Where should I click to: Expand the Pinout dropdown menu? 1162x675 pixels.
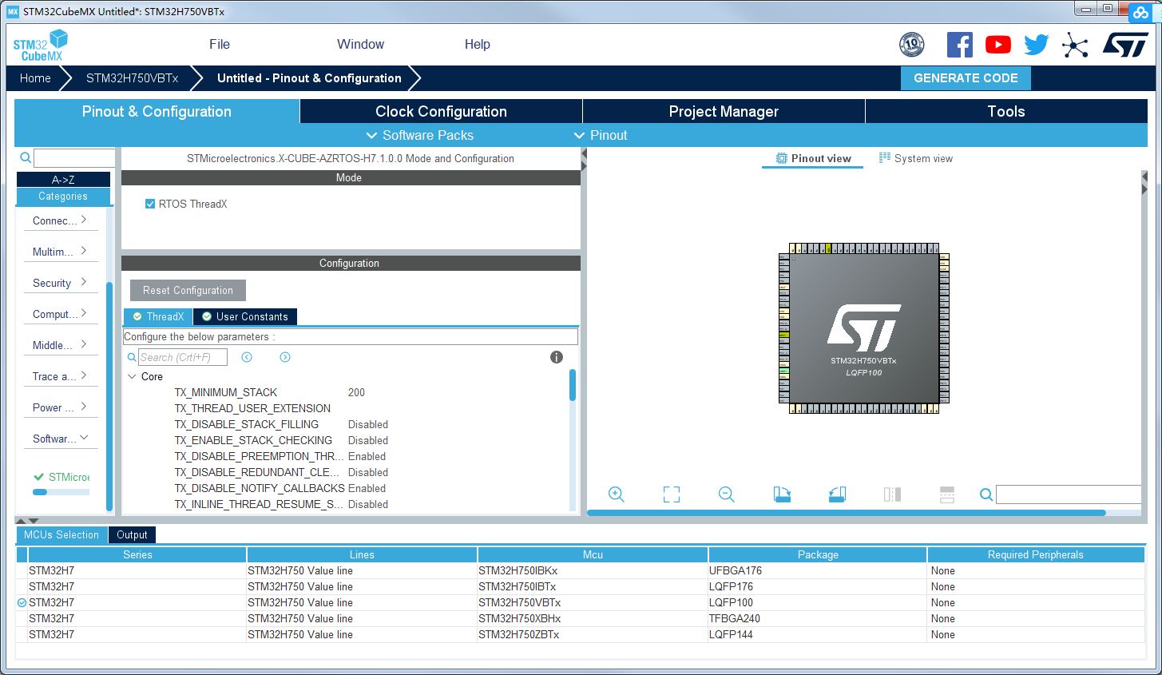(x=601, y=135)
